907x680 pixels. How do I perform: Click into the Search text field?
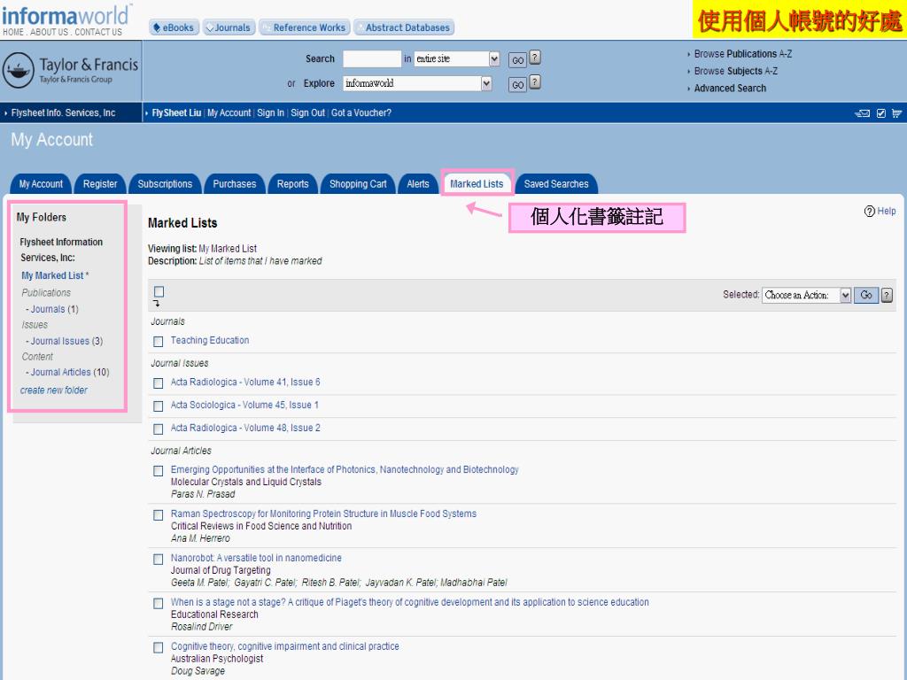(x=372, y=59)
